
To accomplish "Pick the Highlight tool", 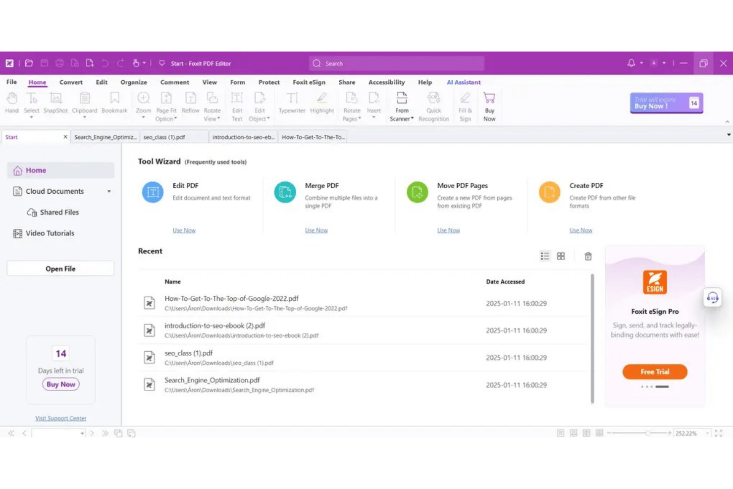I will (322, 98).
